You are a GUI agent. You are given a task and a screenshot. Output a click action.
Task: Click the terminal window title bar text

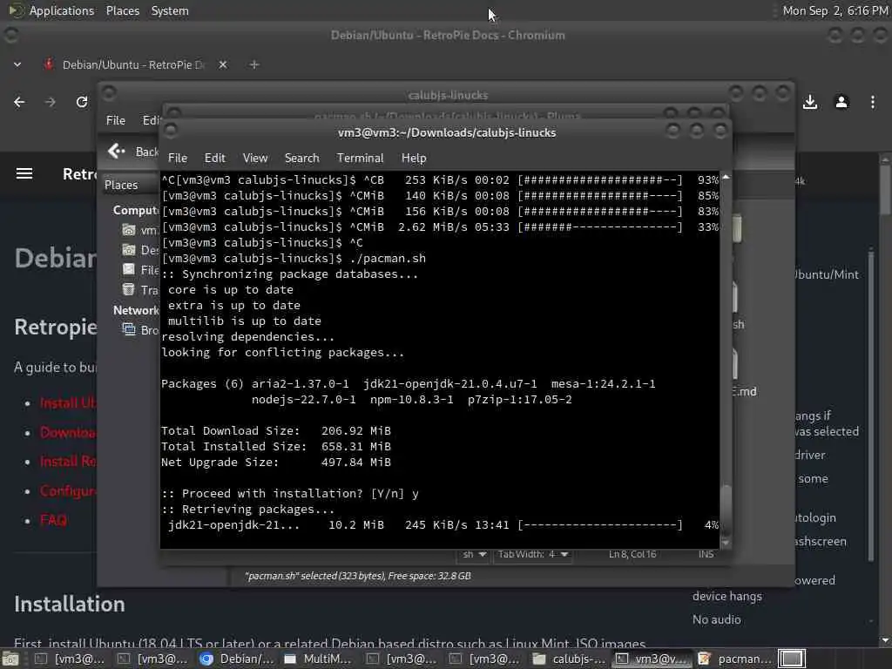tap(447, 132)
